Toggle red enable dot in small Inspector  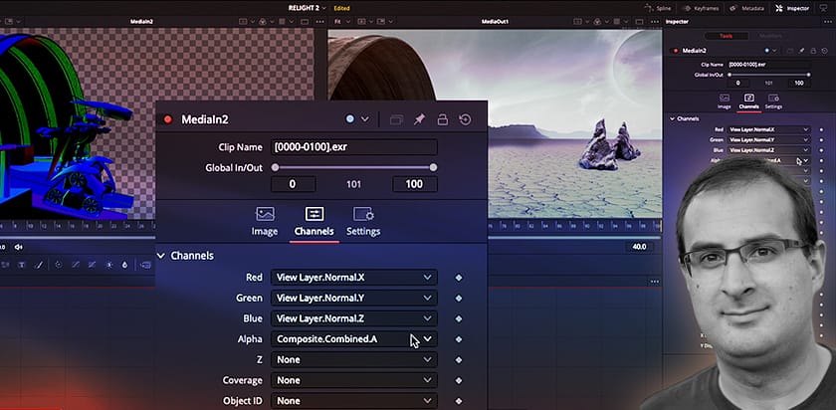(676, 51)
